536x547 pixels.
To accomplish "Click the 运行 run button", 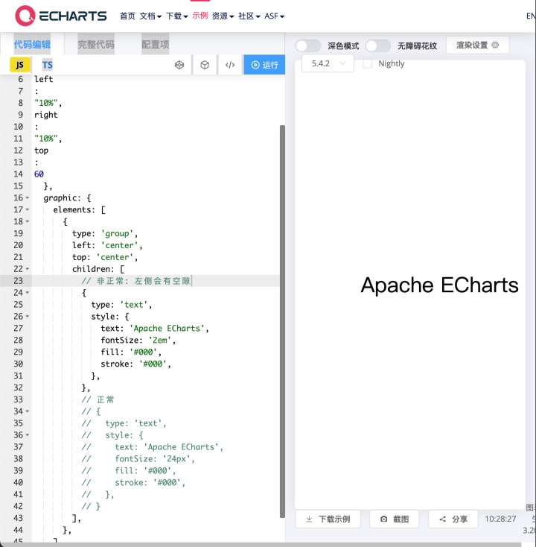I will point(264,65).
